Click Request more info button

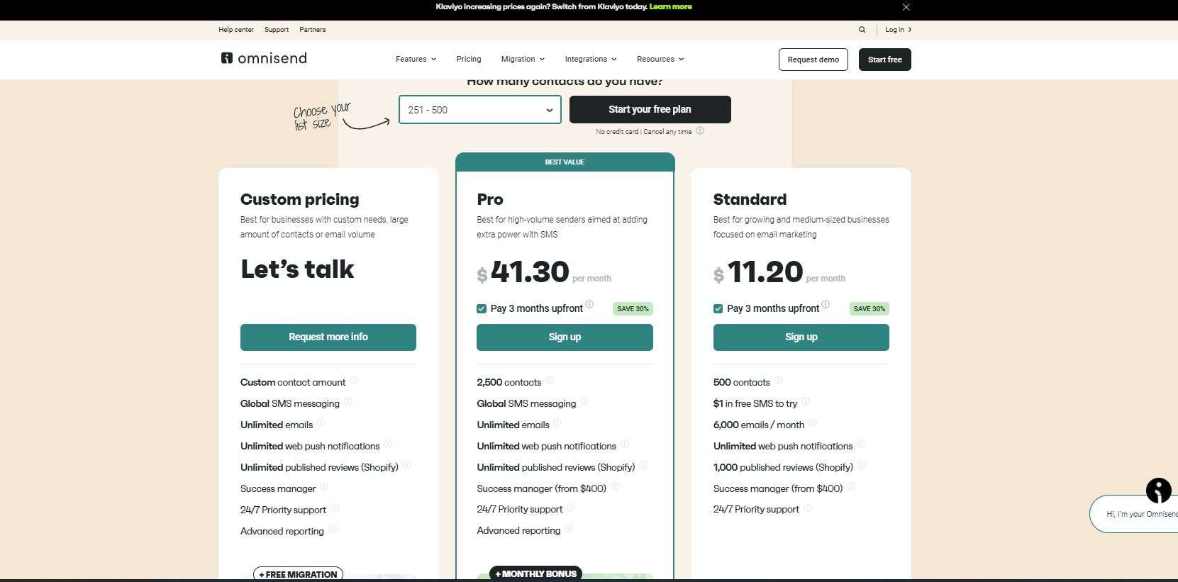pos(328,337)
